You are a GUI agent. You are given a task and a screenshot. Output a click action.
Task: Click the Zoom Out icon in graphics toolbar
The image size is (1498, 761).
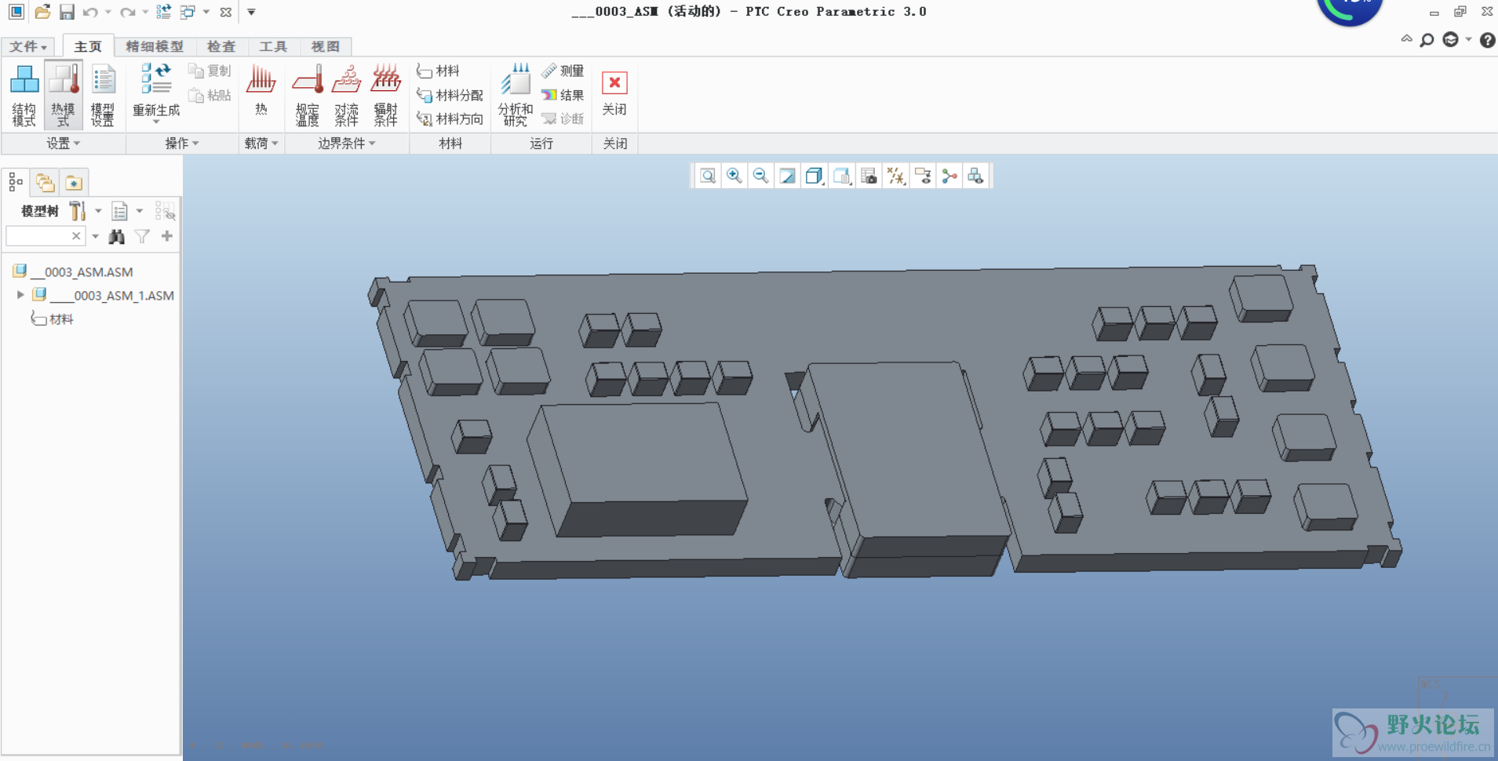click(760, 176)
